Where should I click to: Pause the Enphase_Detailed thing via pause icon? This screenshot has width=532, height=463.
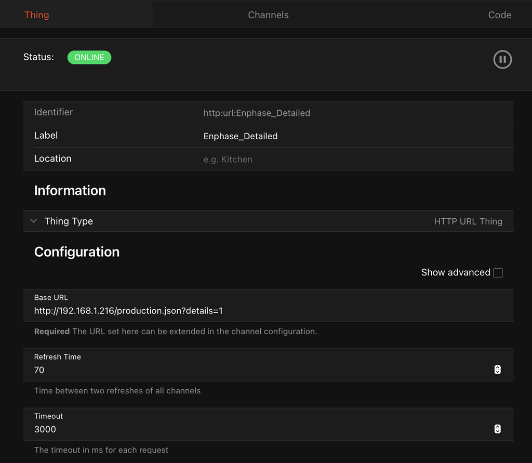tap(502, 59)
